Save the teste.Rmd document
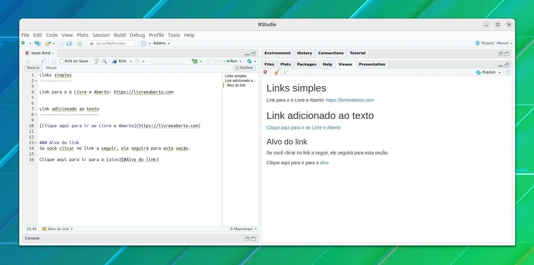The width and height of the screenshot is (534, 265). coord(54,61)
